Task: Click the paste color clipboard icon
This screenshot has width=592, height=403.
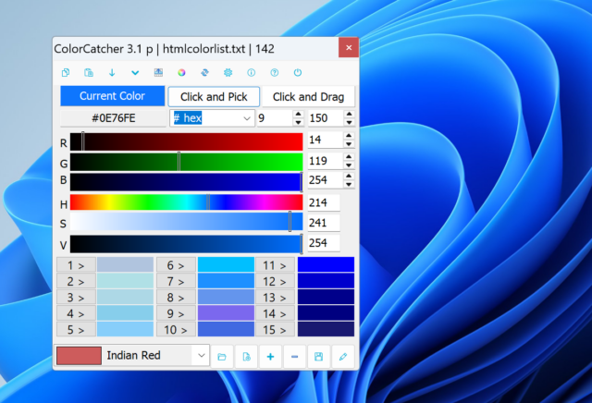Action: pyautogui.click(x=89, y=72)
